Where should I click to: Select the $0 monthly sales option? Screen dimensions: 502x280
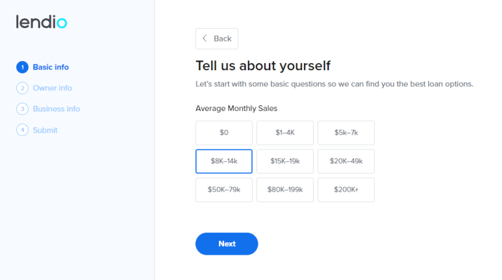(224, 133)
